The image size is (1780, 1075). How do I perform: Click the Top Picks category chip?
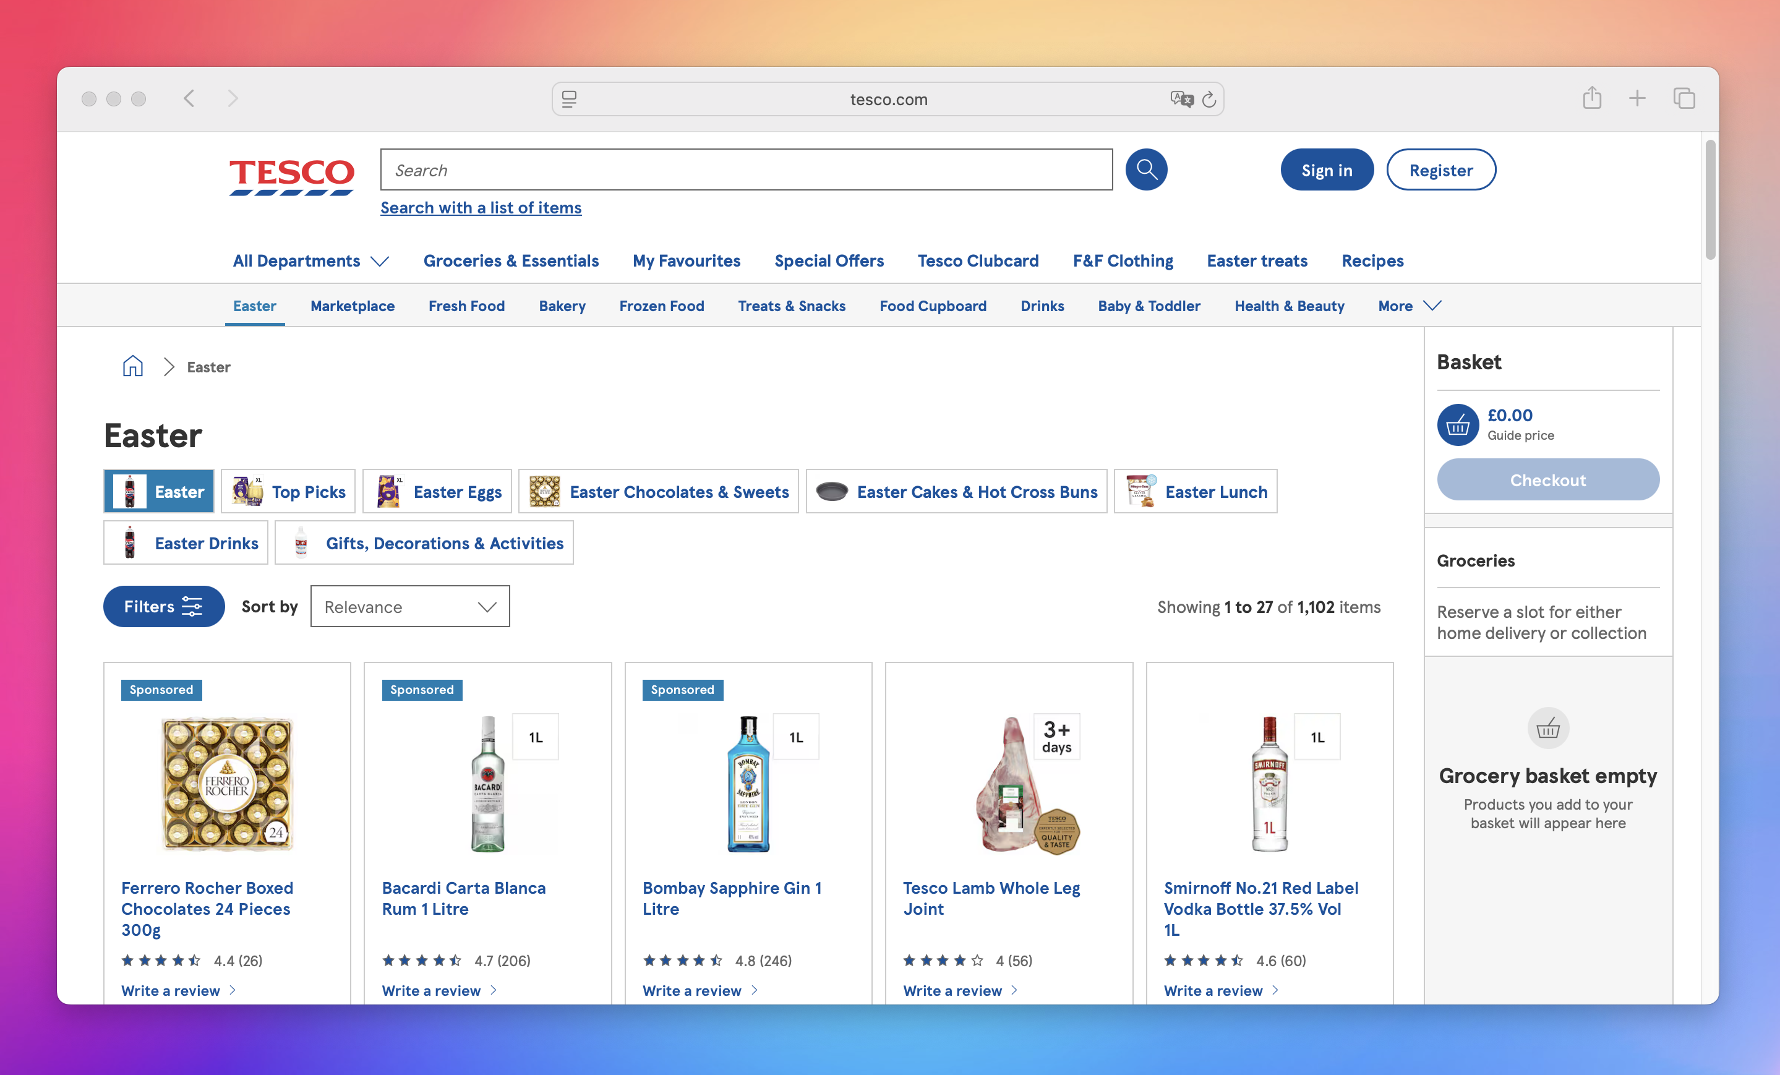[288, 491]
